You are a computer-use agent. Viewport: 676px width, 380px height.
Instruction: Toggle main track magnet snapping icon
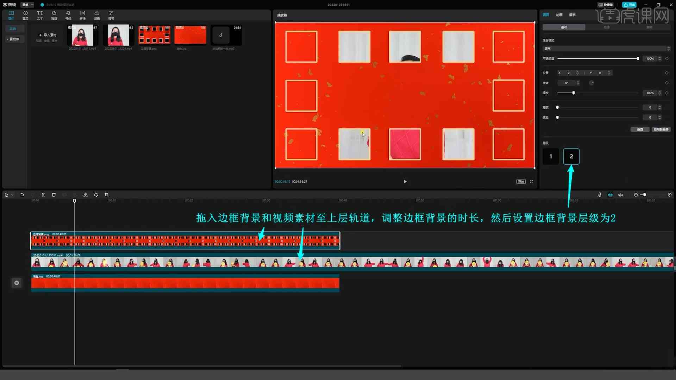[610, 195]
